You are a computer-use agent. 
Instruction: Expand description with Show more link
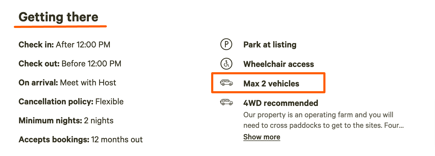(x=262, y=137)
